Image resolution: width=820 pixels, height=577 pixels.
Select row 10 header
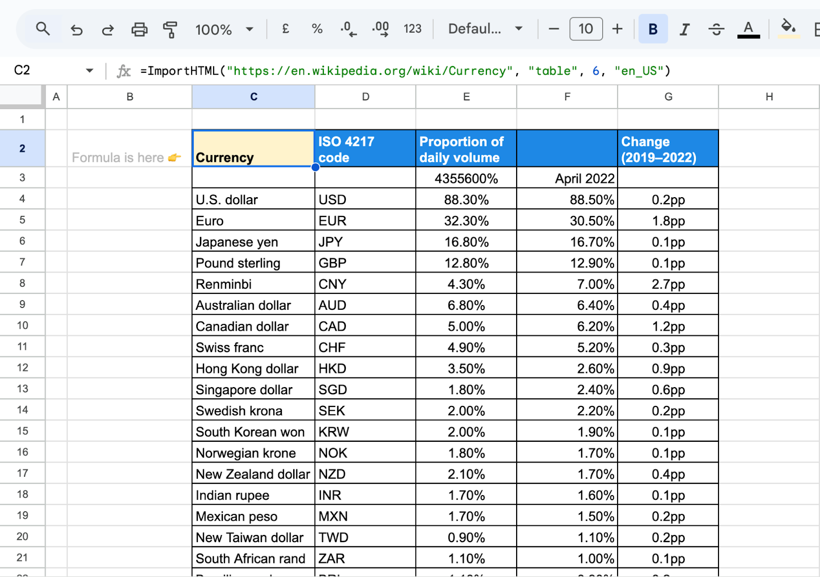click(22, 326)
